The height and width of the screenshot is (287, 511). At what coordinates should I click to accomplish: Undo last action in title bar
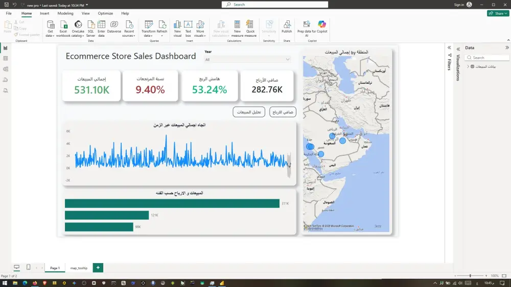click(14, 5)
